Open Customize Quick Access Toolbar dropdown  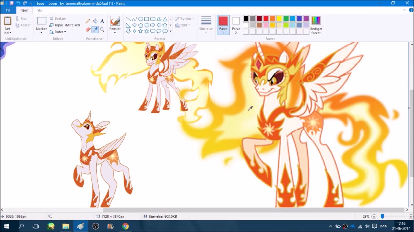point(31,3)
